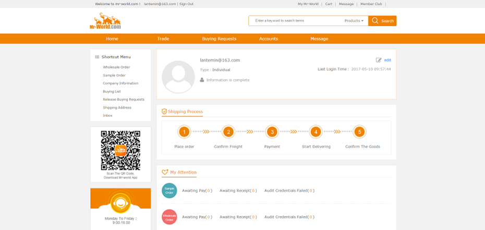This screenshot has height=230, width=485.
Task: Open the Cart link in top bar
Action: pos(329,4)
